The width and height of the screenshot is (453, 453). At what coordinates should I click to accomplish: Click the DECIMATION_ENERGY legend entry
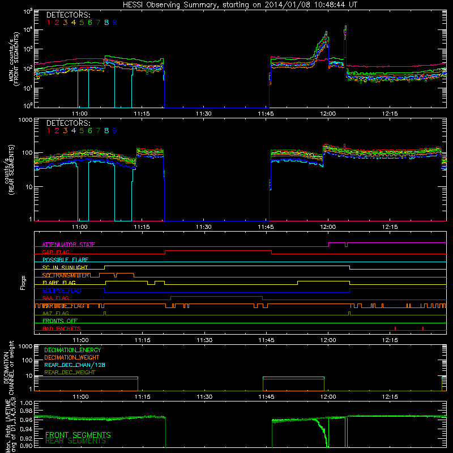click(x=72, y=350)
